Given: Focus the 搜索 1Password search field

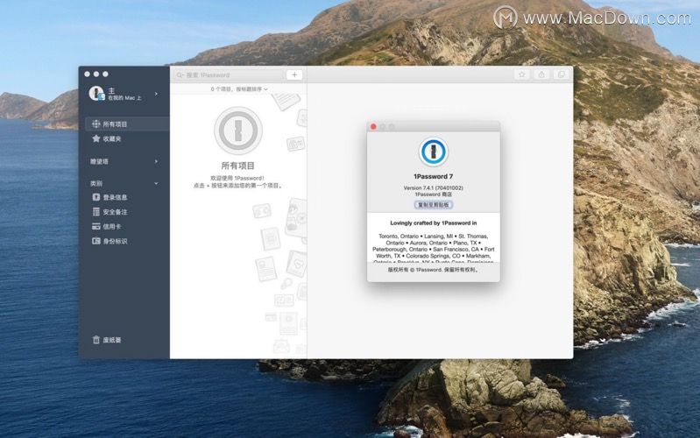Looking at the screenshot, I should click(228, 75).
